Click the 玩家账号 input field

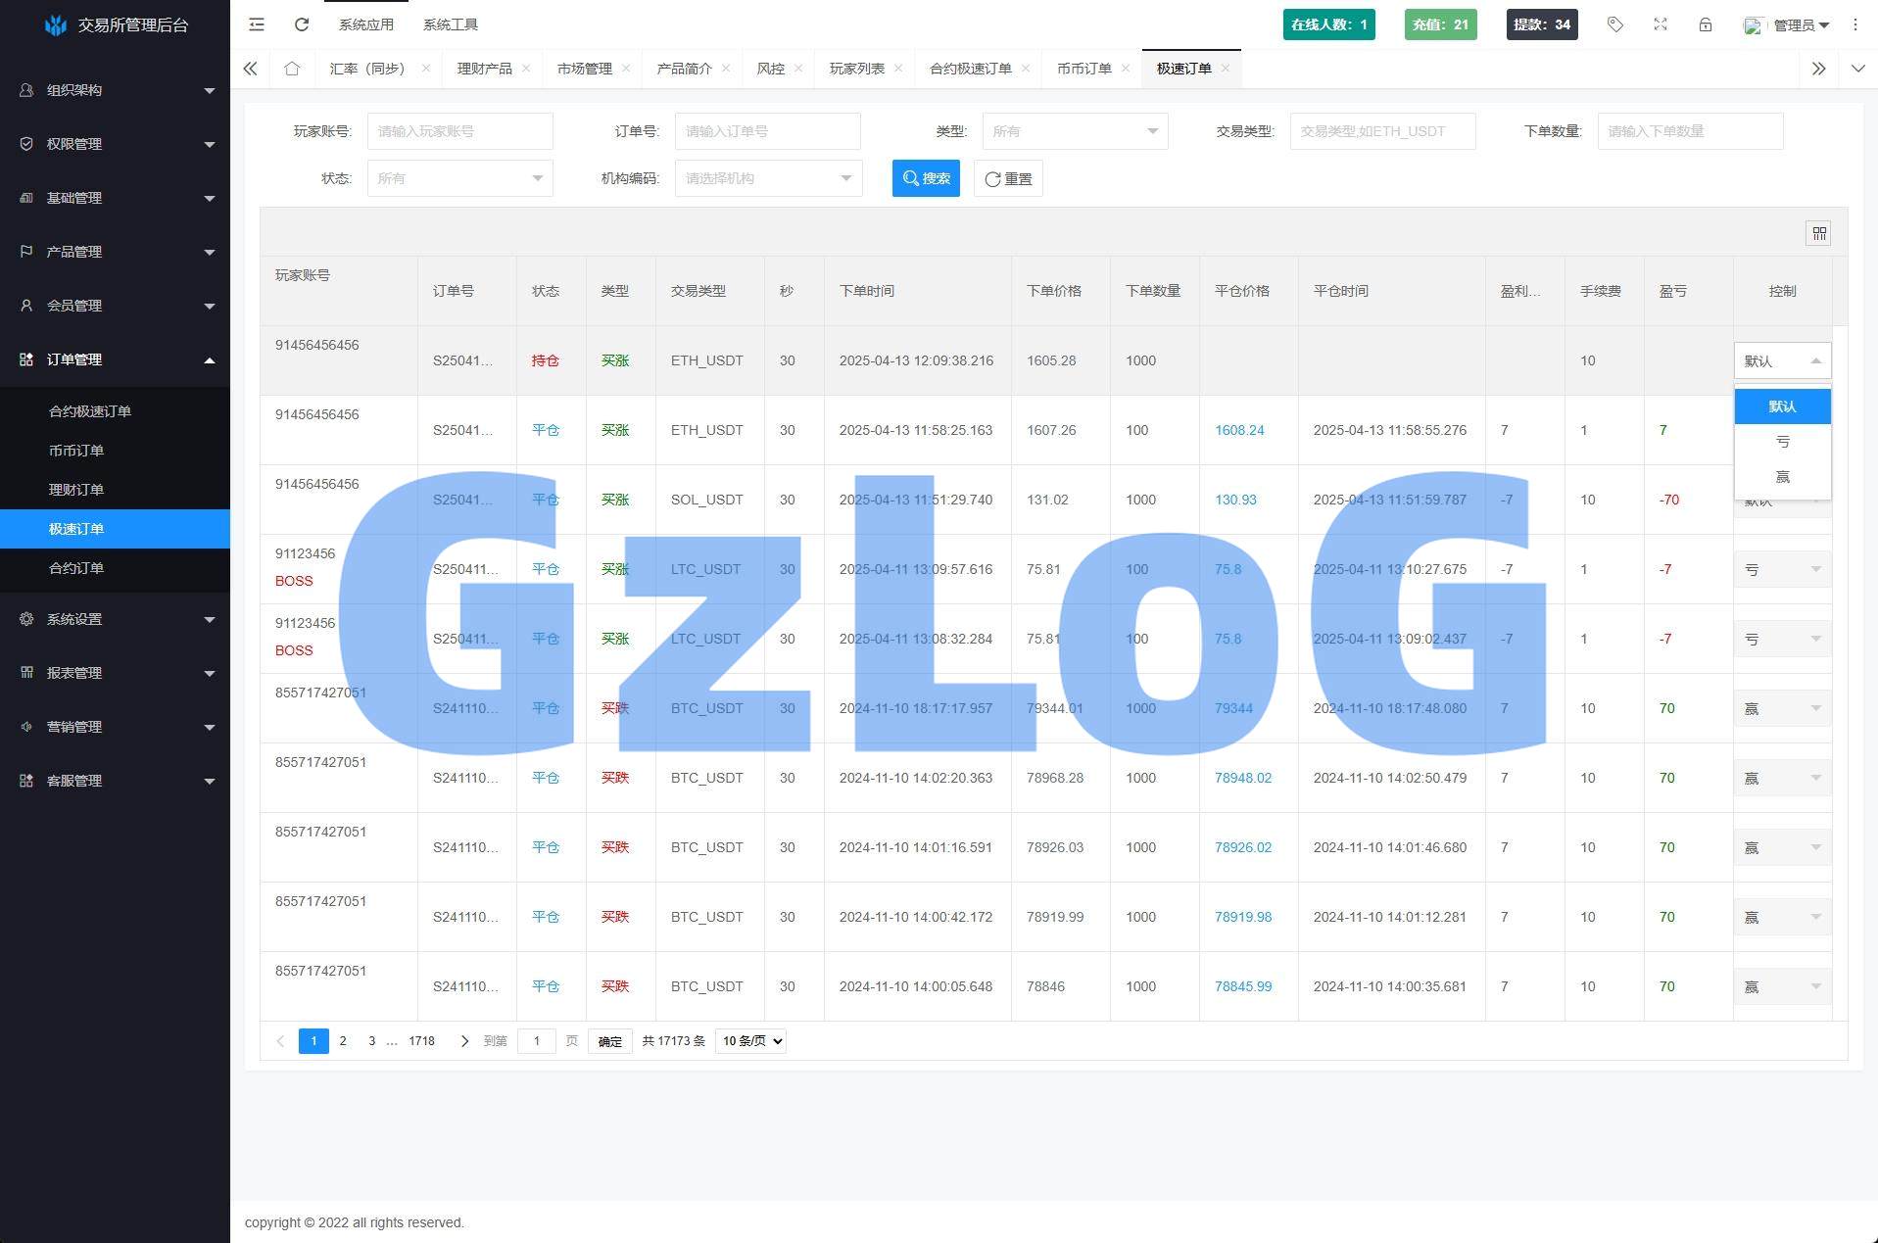point(459,131)
